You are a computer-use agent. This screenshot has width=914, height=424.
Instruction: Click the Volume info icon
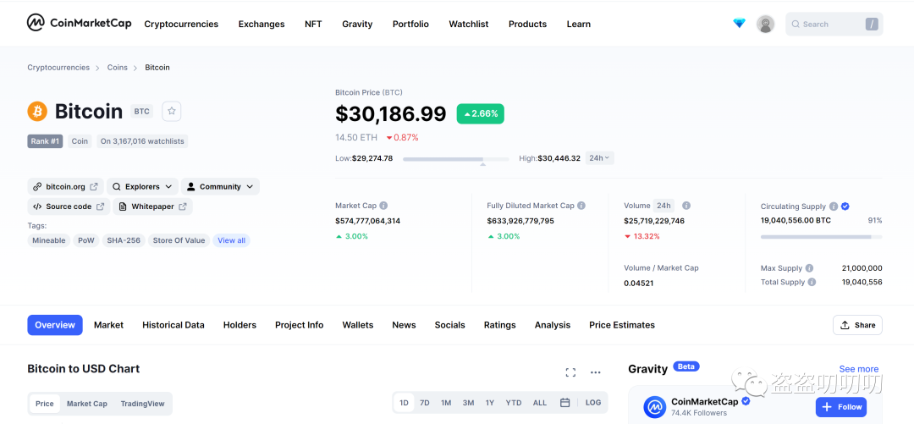pyautogui.click(x=686, y=206)
